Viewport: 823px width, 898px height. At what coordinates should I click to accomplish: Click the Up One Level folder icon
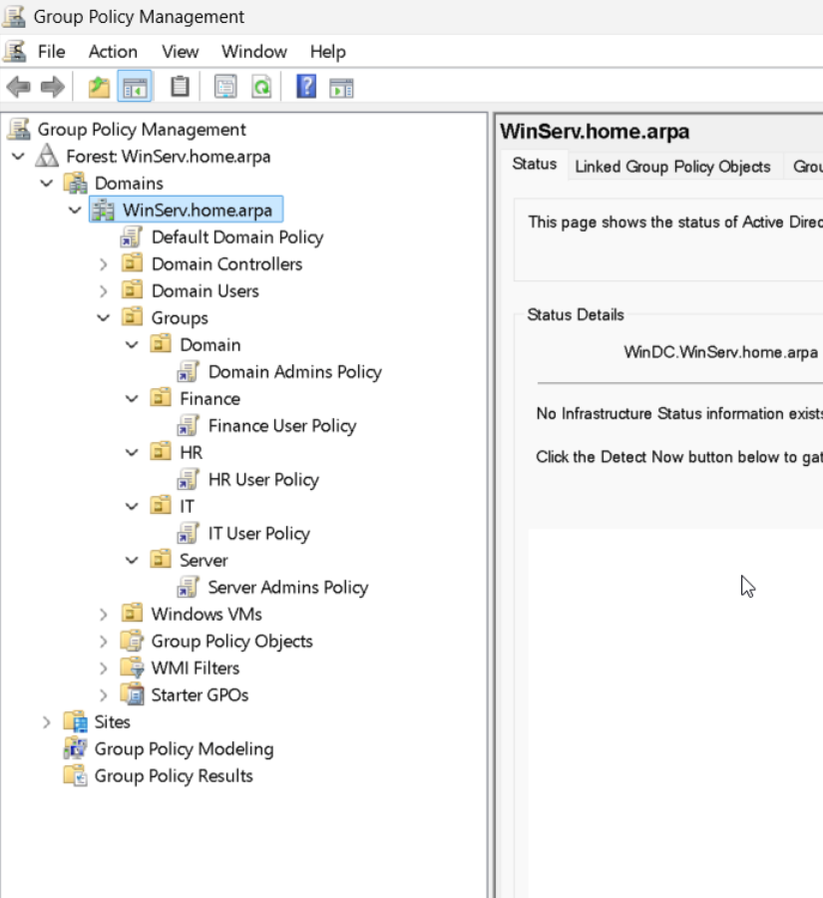point(99,88)
